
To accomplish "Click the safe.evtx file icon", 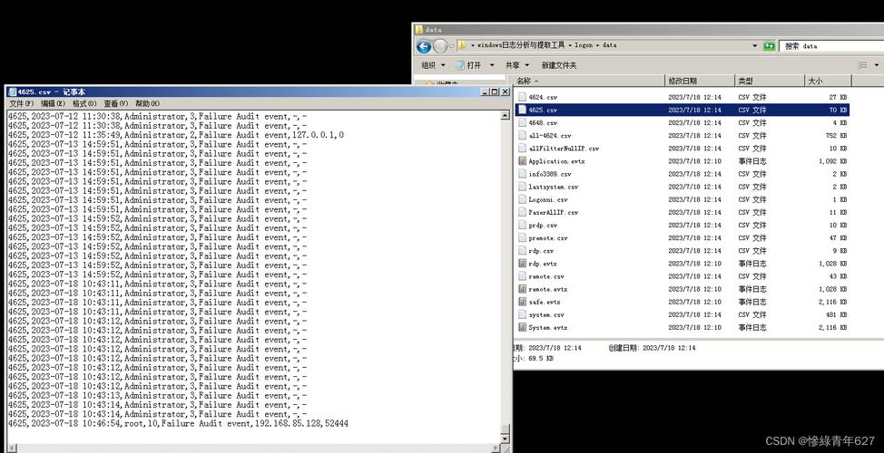I will (522, 302).
